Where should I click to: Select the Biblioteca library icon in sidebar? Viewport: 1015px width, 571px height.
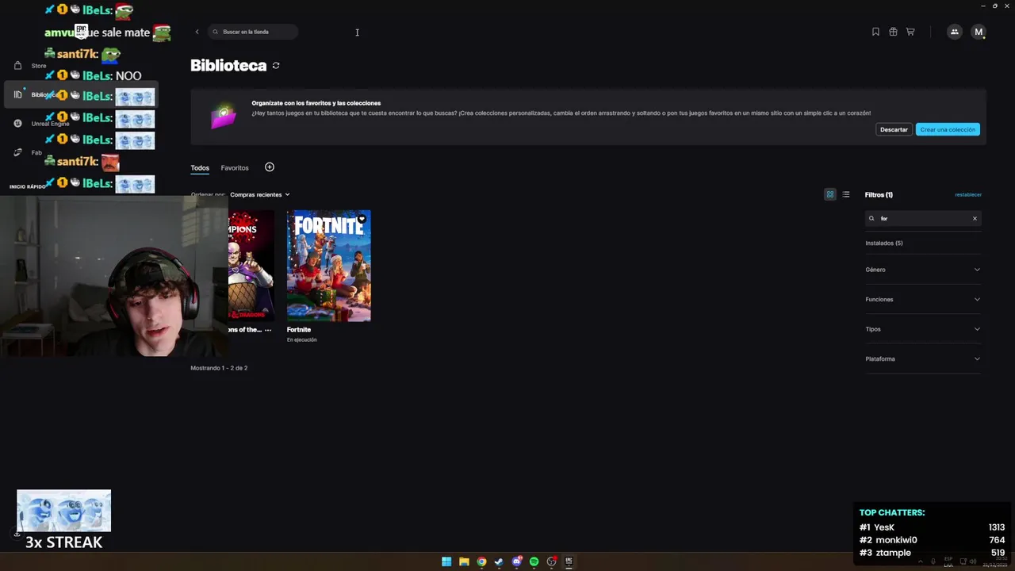tap(17, 94)
